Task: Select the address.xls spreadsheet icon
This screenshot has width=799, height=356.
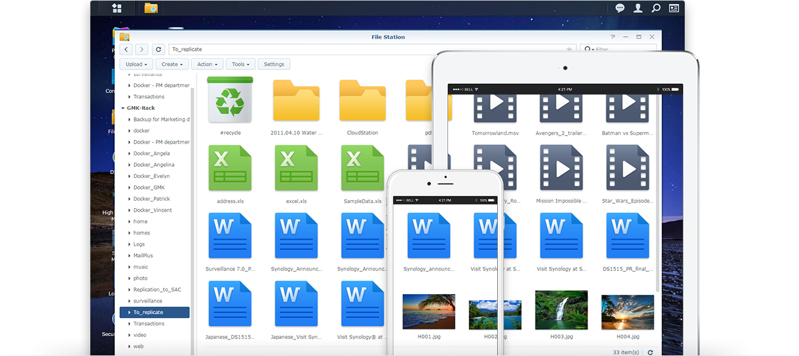Action: coord(230,168)
